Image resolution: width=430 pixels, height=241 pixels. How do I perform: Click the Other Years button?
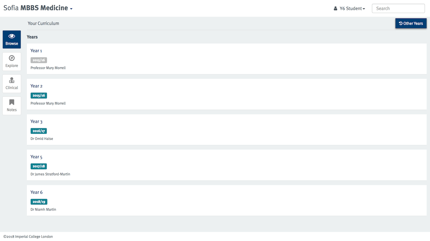(411, 23)
